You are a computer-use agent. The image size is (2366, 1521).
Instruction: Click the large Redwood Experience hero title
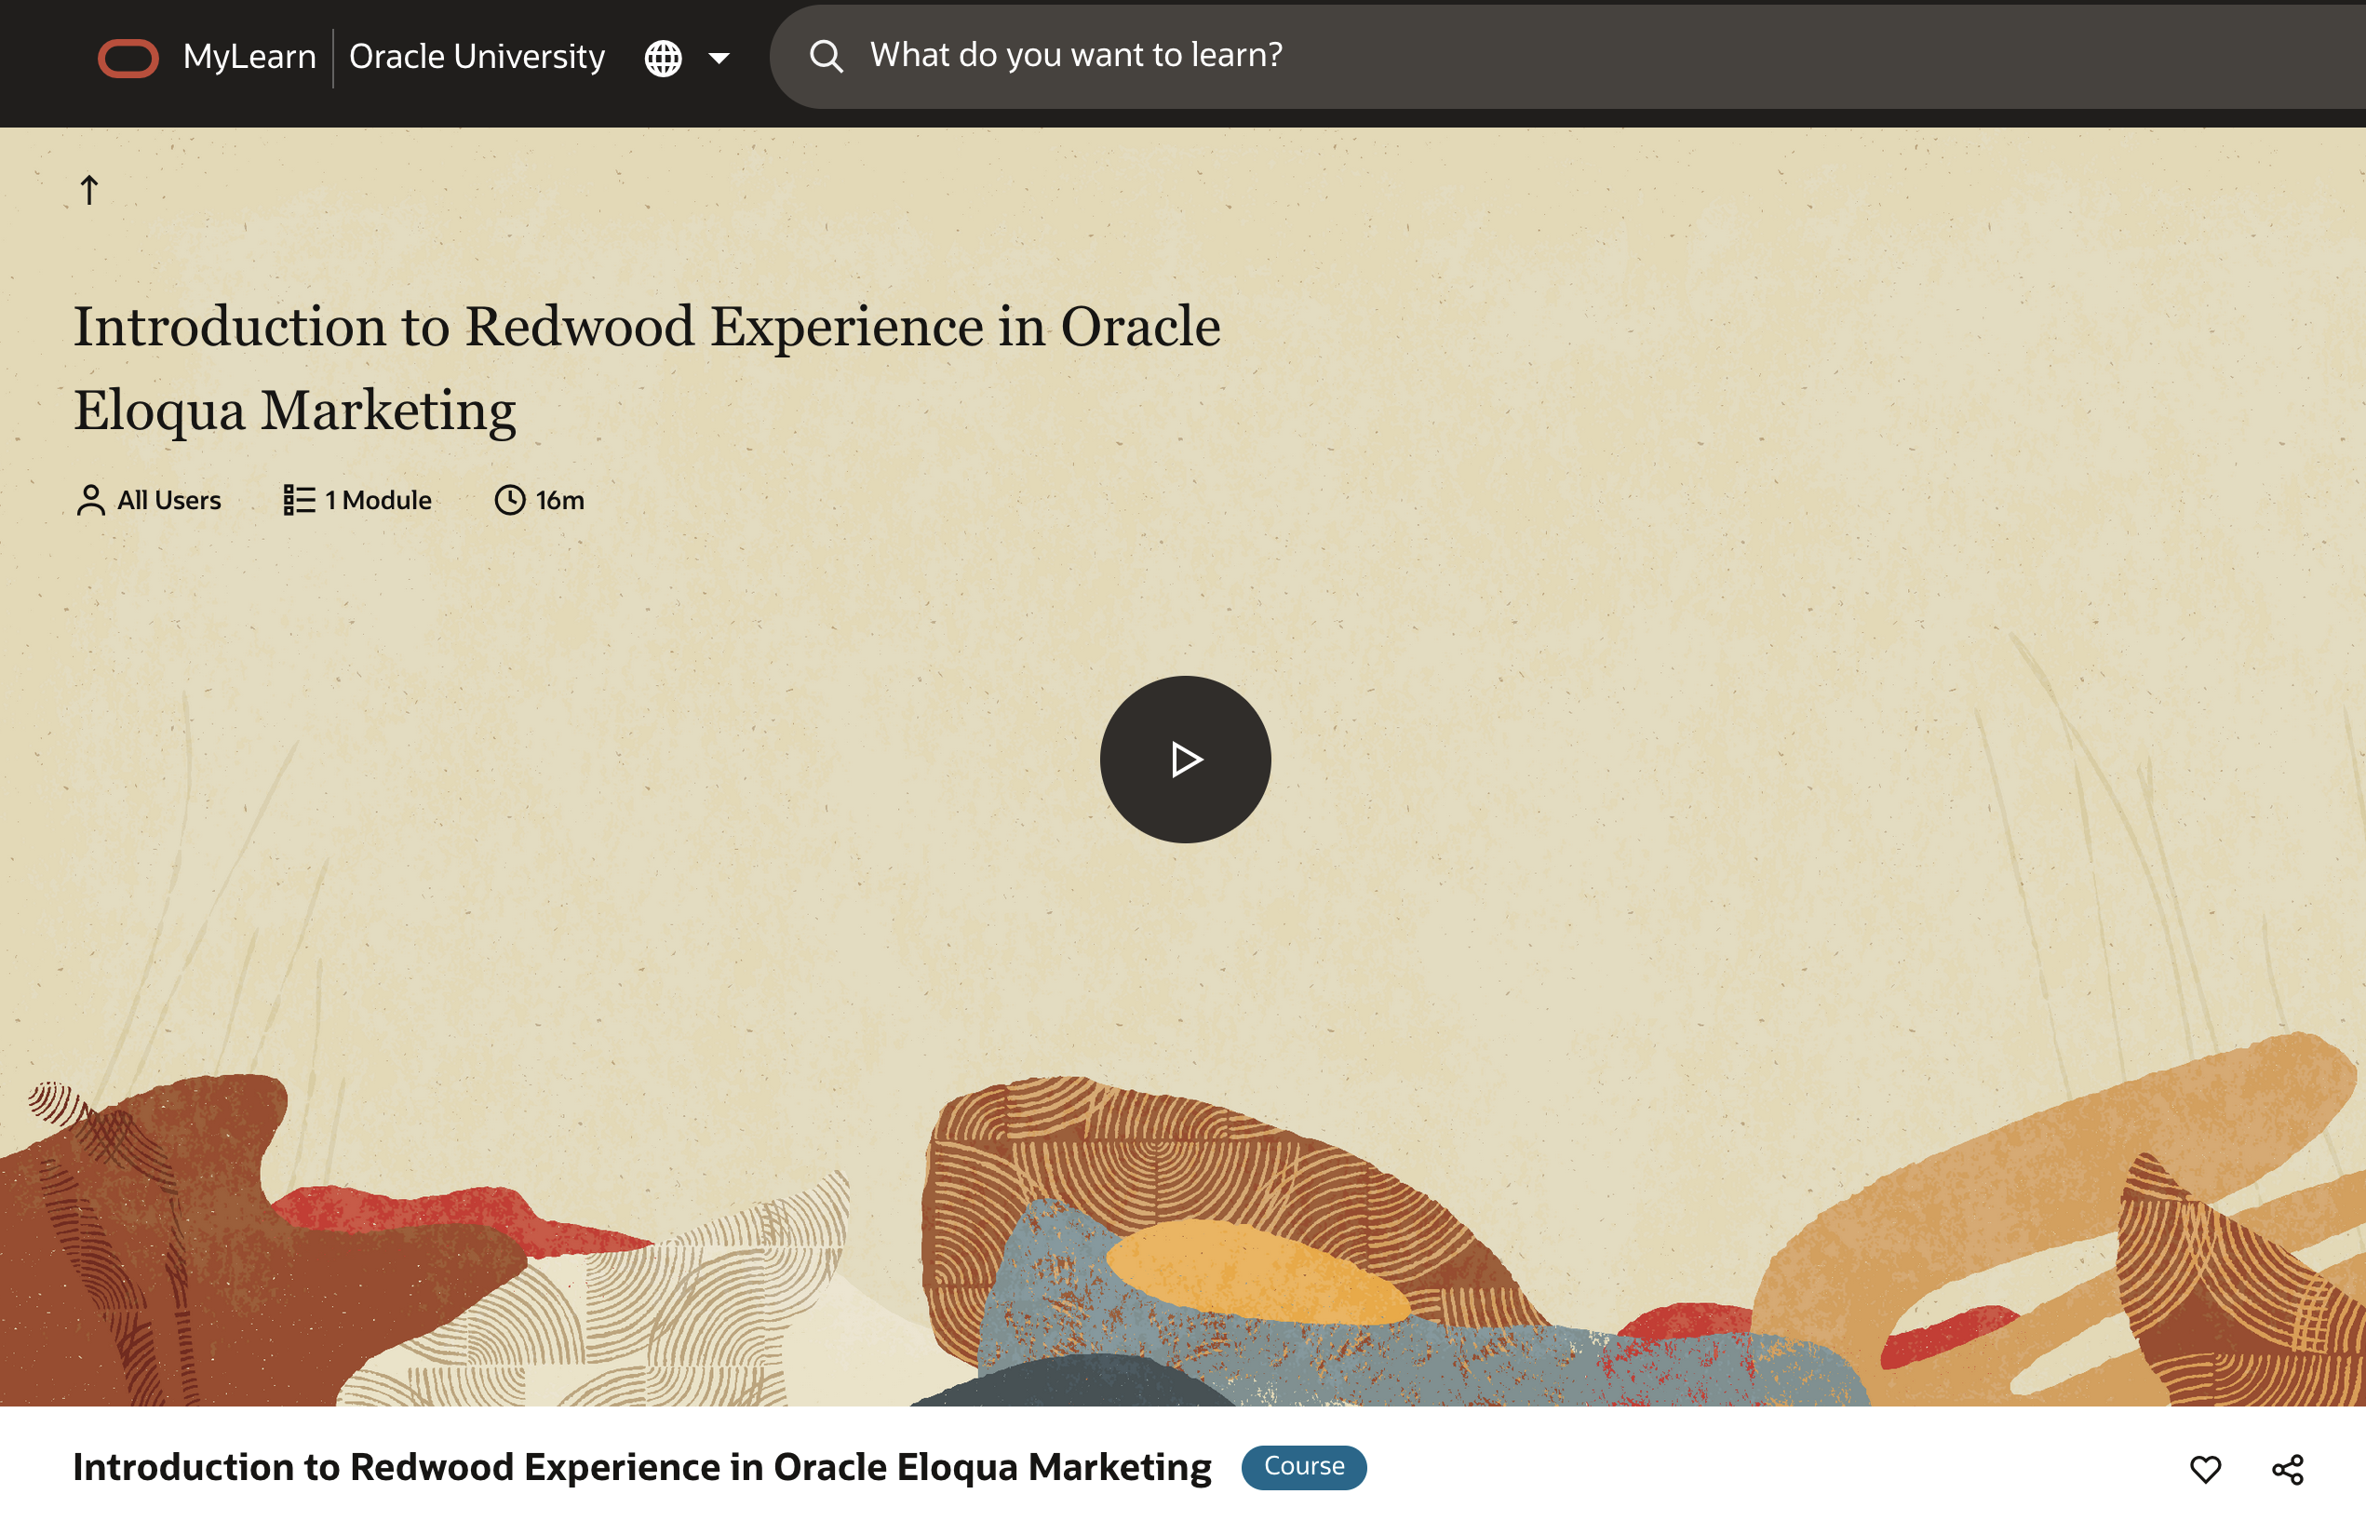tap(647, 368)
